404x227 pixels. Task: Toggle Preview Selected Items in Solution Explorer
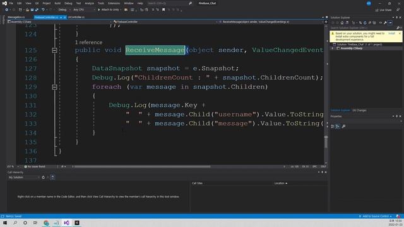(x=390, y=23)
